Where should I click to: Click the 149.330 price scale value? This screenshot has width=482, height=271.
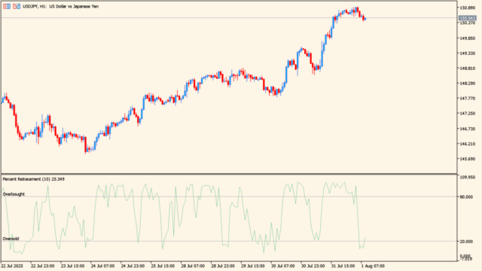468,53
